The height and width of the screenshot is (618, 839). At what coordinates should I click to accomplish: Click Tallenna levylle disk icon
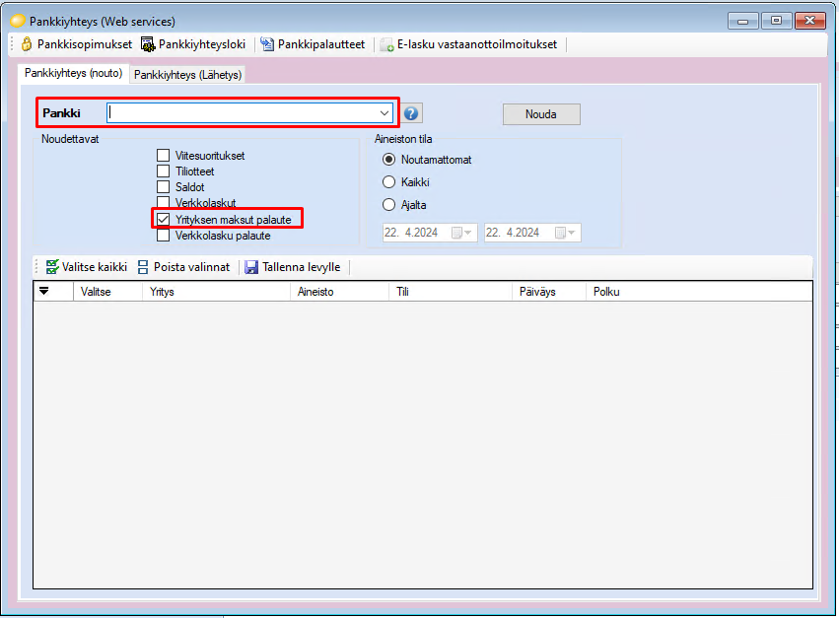click(251, 267)
